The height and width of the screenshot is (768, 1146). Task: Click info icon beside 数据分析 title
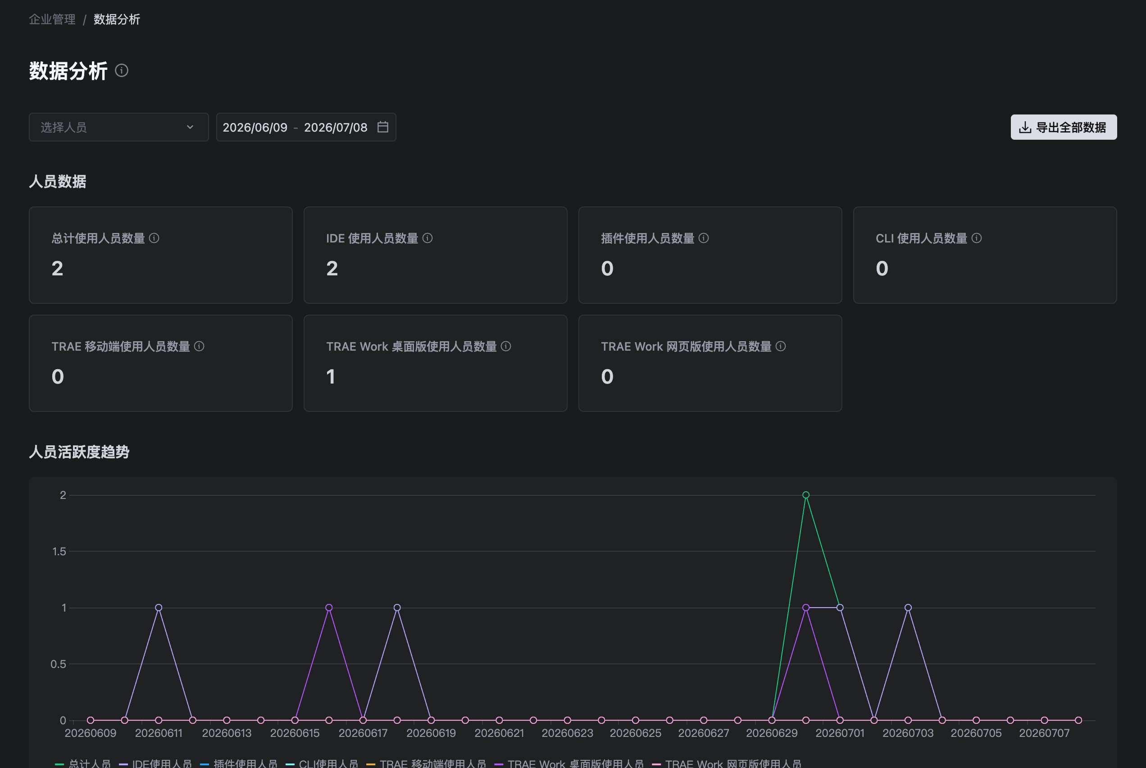122,70
